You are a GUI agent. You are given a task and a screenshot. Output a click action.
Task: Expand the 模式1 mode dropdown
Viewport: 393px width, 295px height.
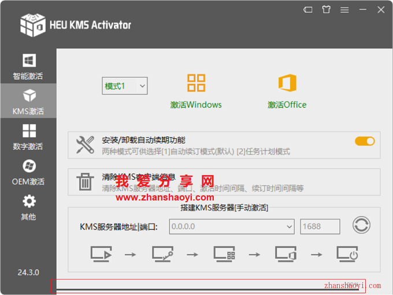coord(125,86)
